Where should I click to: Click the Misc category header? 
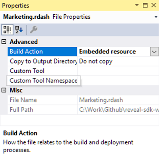pyautogui.click(x=16, y=90)
